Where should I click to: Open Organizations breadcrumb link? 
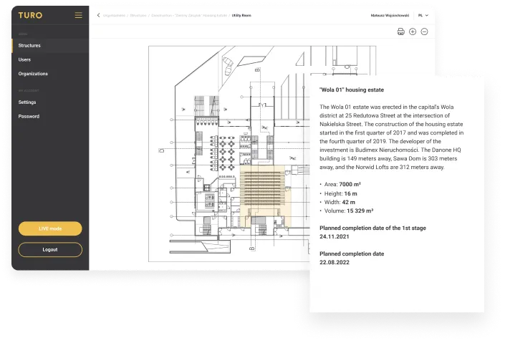114,16
